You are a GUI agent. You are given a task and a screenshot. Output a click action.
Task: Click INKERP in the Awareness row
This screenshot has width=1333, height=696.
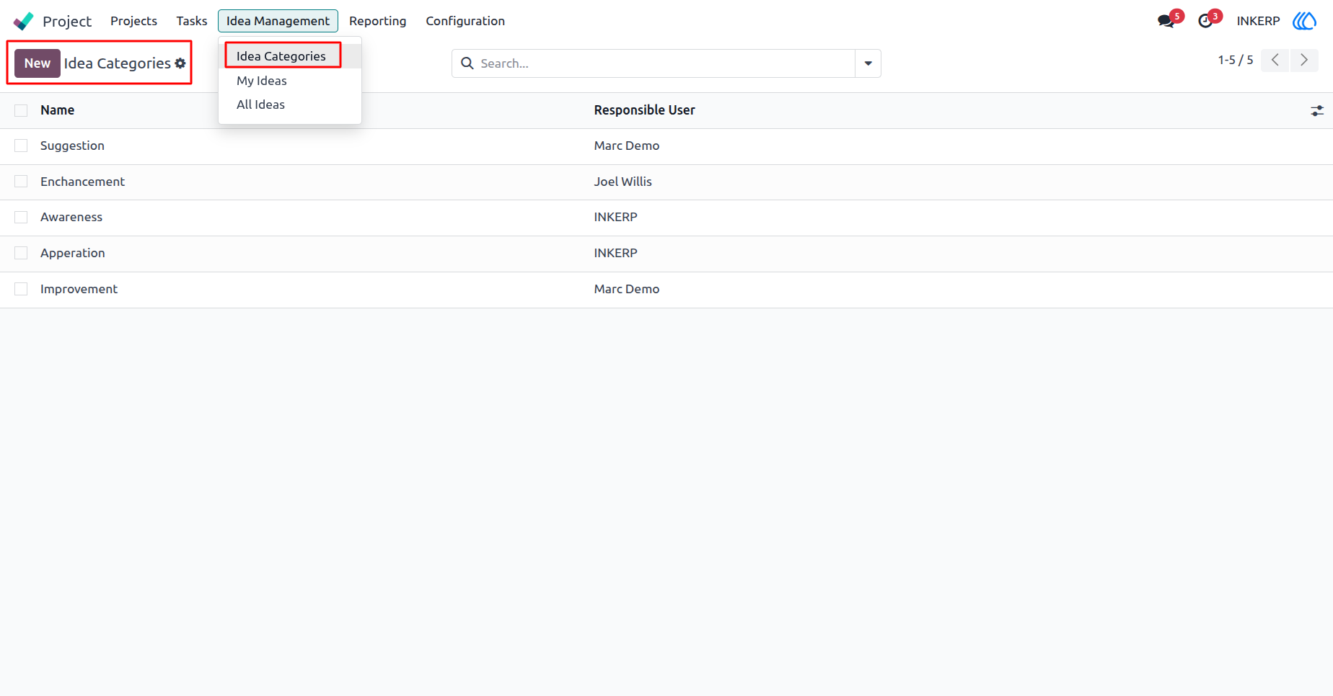point(616,217)
